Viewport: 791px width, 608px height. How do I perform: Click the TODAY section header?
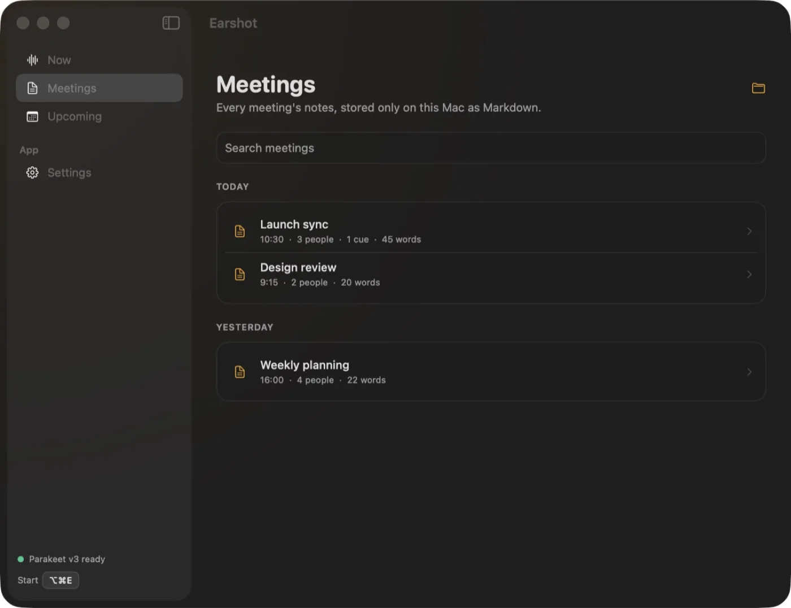click(x=232, y=186)
